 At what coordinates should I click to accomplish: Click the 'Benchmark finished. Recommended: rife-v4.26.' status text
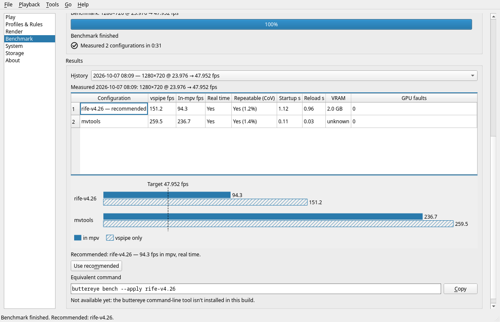point(57,317)
